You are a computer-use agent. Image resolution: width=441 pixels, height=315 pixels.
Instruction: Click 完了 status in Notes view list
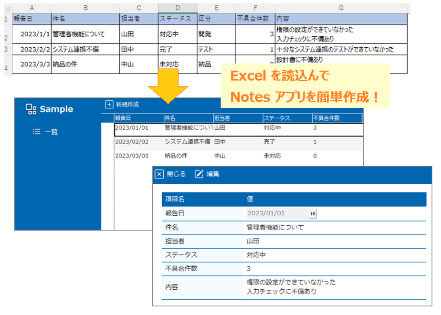(269, 142)
